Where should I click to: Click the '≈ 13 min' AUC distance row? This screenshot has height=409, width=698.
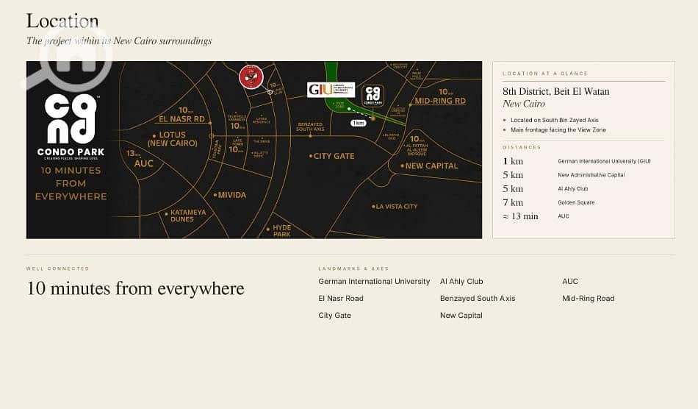[536, 216]
